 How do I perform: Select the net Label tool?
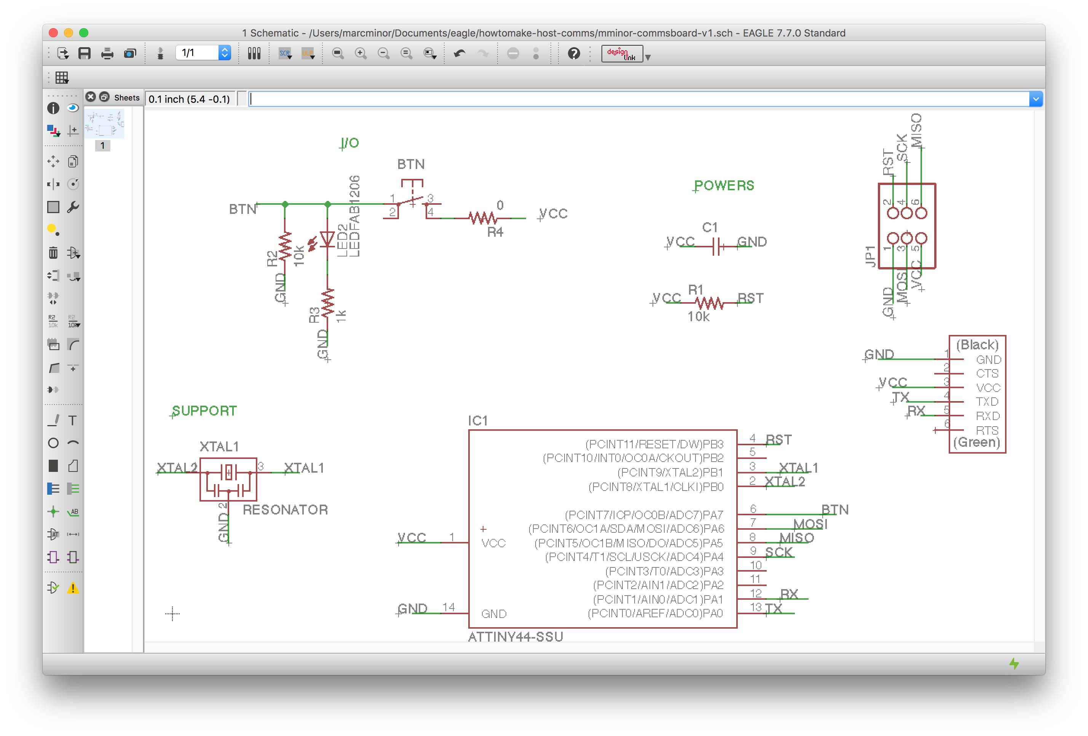click(73, 512)
